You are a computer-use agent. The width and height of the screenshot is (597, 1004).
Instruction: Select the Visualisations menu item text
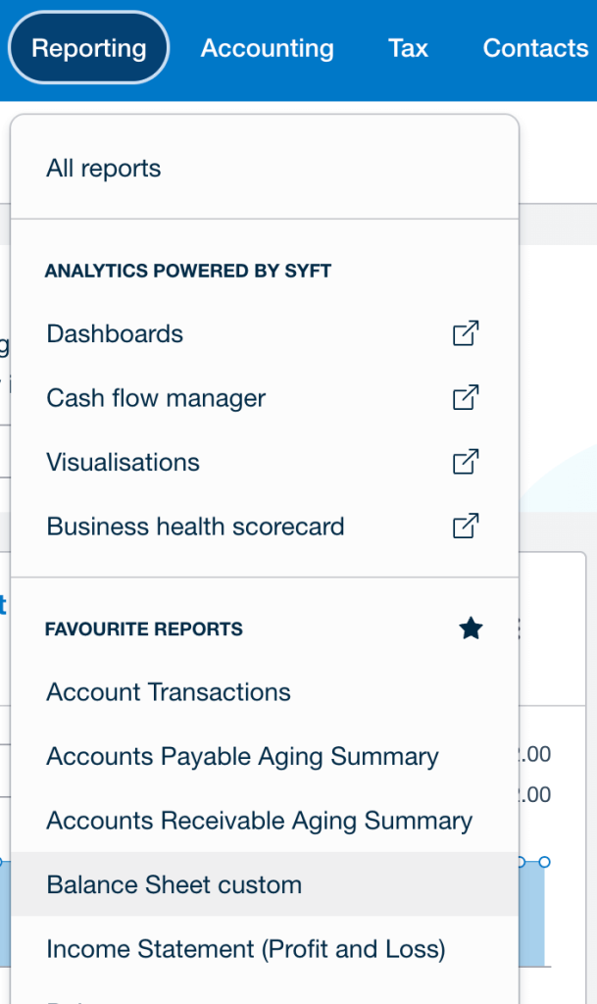pos(123,462)
